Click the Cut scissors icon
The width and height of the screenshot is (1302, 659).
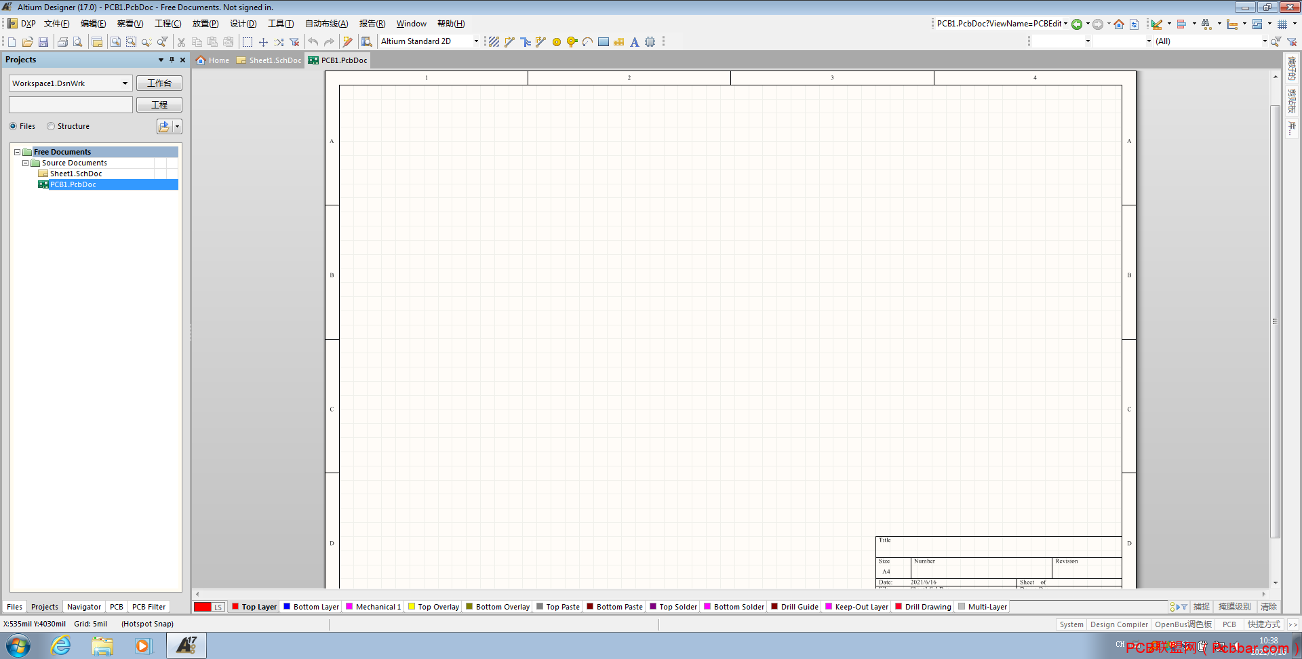click(181, 42)
